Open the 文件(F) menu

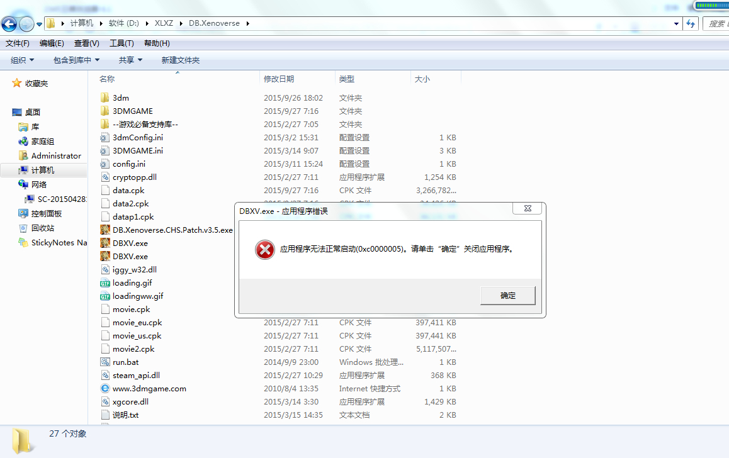[x=18, y=43]
